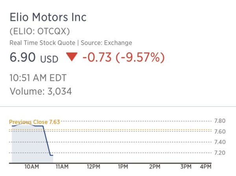This screenshot has width=236, height=176.
Task: Click the Volume: 3,034 text
Action: [41, 92]
